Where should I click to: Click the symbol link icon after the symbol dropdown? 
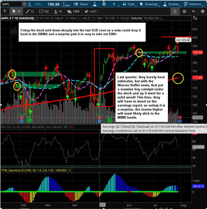(x=29, y=4)
